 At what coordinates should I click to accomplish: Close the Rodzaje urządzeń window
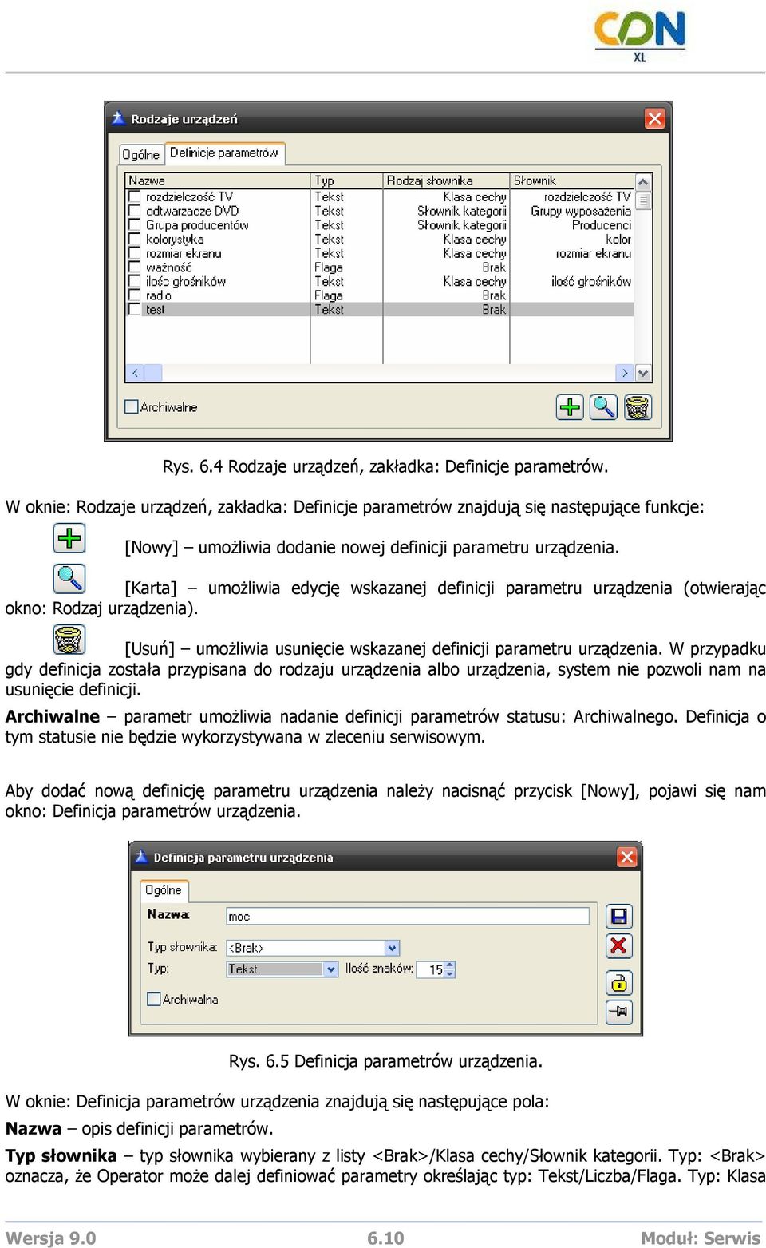654,118
